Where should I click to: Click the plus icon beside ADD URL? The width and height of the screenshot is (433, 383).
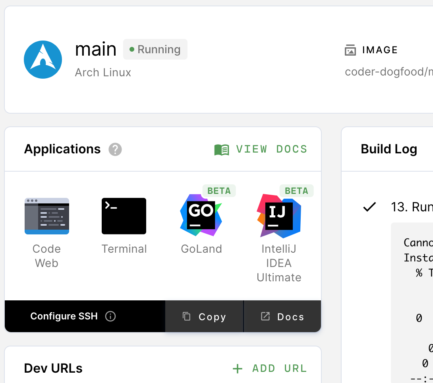(x=238, y=369)
